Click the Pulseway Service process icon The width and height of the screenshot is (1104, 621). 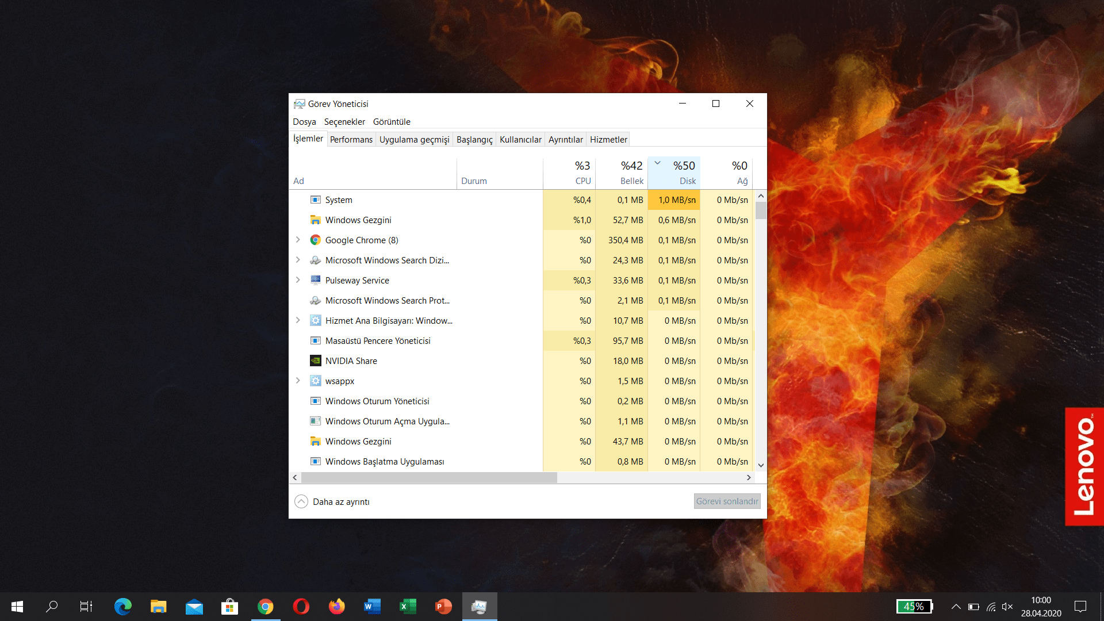click(315, 280)
